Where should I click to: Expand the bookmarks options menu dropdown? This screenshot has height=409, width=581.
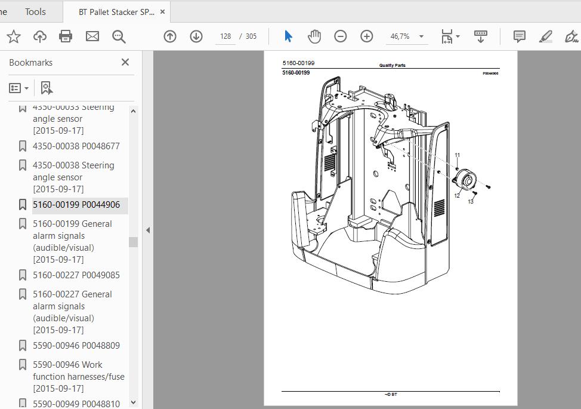click(x=18, y=88)
